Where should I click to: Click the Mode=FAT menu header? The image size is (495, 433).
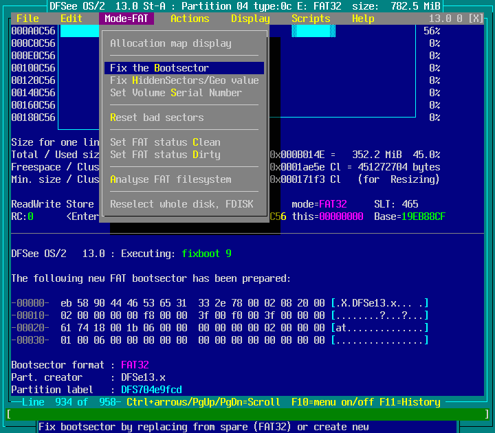coord(126,19)
